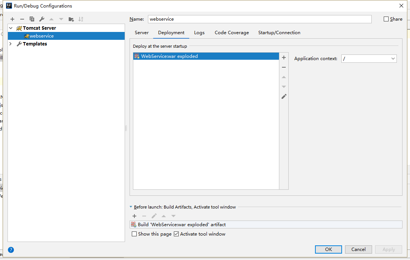This screenshot has height=260, width=410.
Task: Click the panel splitter grip handle
Action: click(x=126, y=128)
